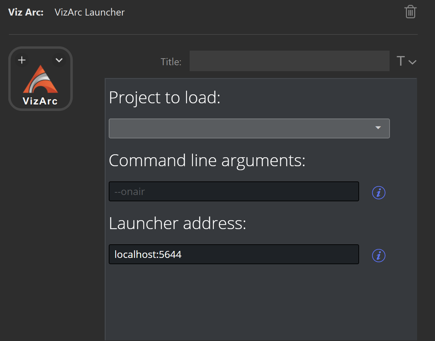Show info for launcher address
The image size is (435, 341).
click(379, 255)
